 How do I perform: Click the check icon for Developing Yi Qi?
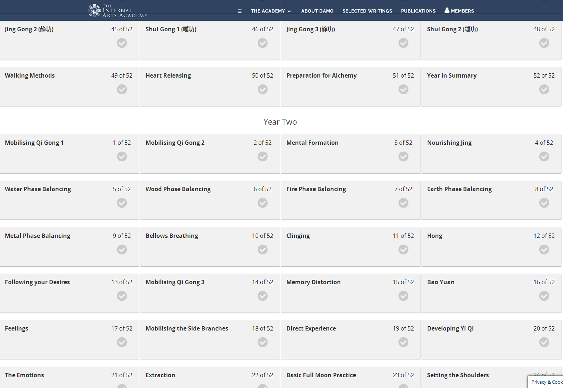tap(544, 342)
